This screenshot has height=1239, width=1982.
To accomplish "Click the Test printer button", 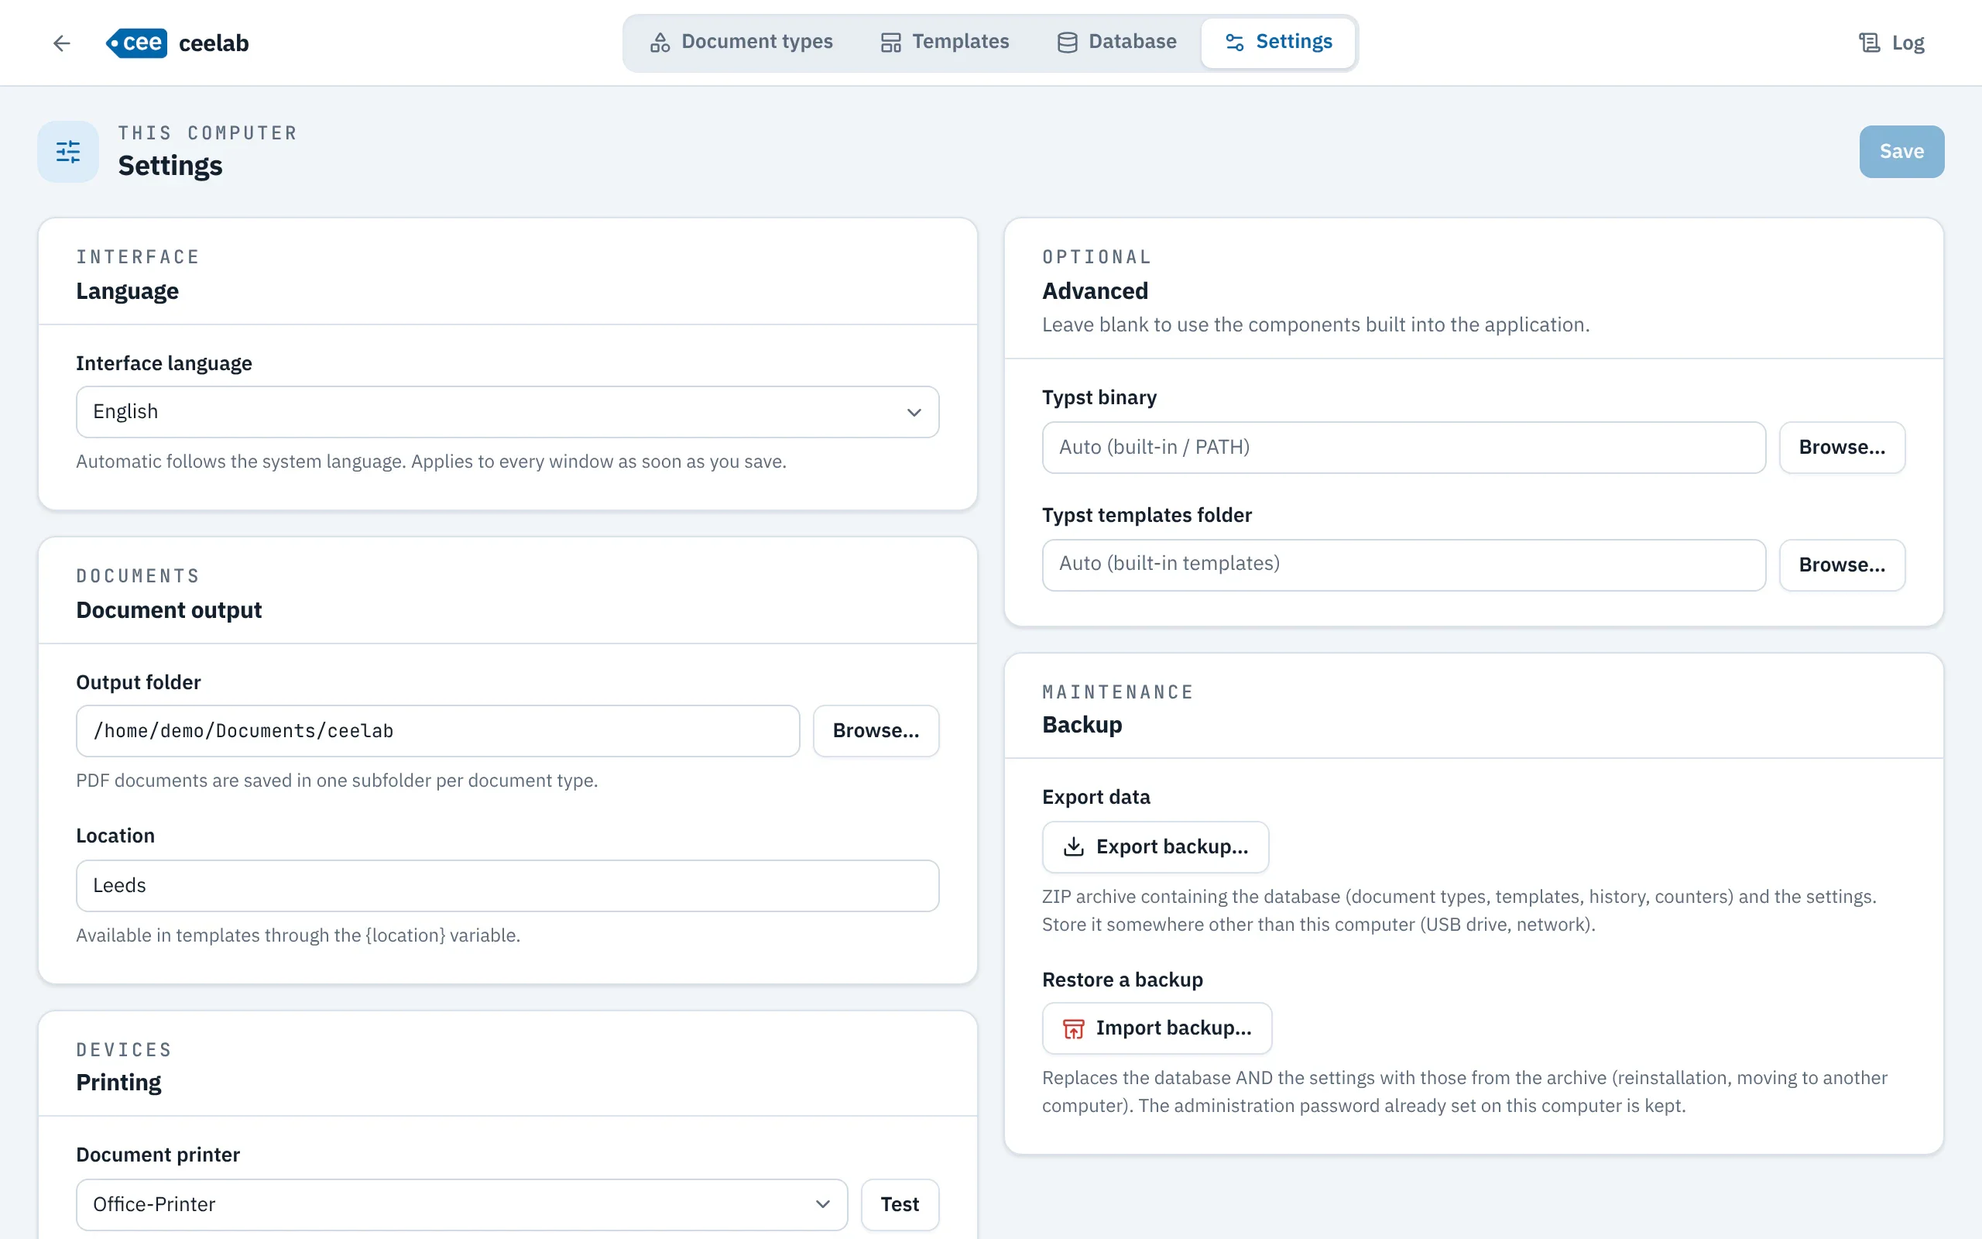I will click(x=900, y=1205).
